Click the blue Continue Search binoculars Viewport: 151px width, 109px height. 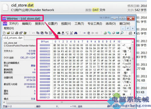point(76,33)
